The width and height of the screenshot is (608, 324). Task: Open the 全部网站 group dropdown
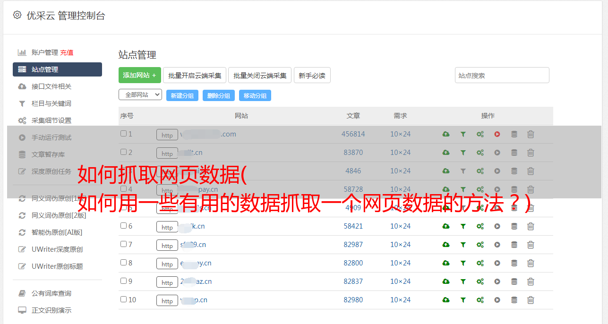pos(140,95)
